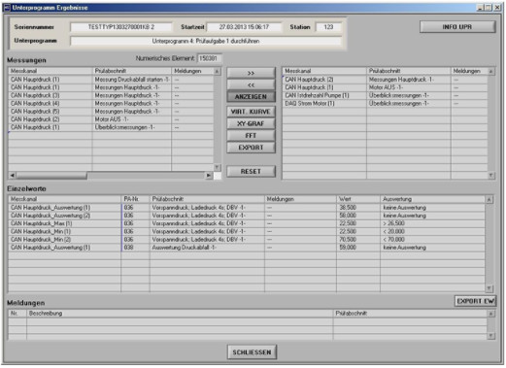
Task: Select Einzelwerte row CAN Hauptdruck_Auswertung (2)
Action: pyautogui.click(x=247, y=216)
